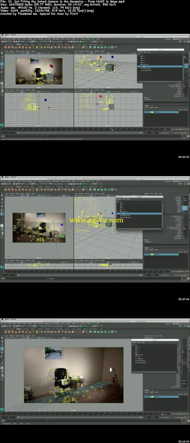This screenshot has height=443, width=190.
Task: Open the File menu in top frame
Action: [2, 39]
